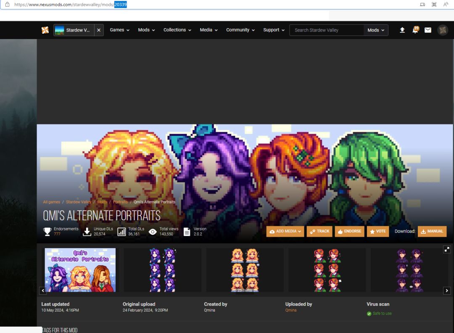
Task: Open the Add Media dropdown button
Action: click(x=285, y=231)
